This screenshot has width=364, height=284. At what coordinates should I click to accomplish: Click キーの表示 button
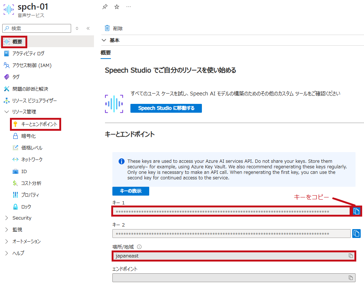click(131, 191)
